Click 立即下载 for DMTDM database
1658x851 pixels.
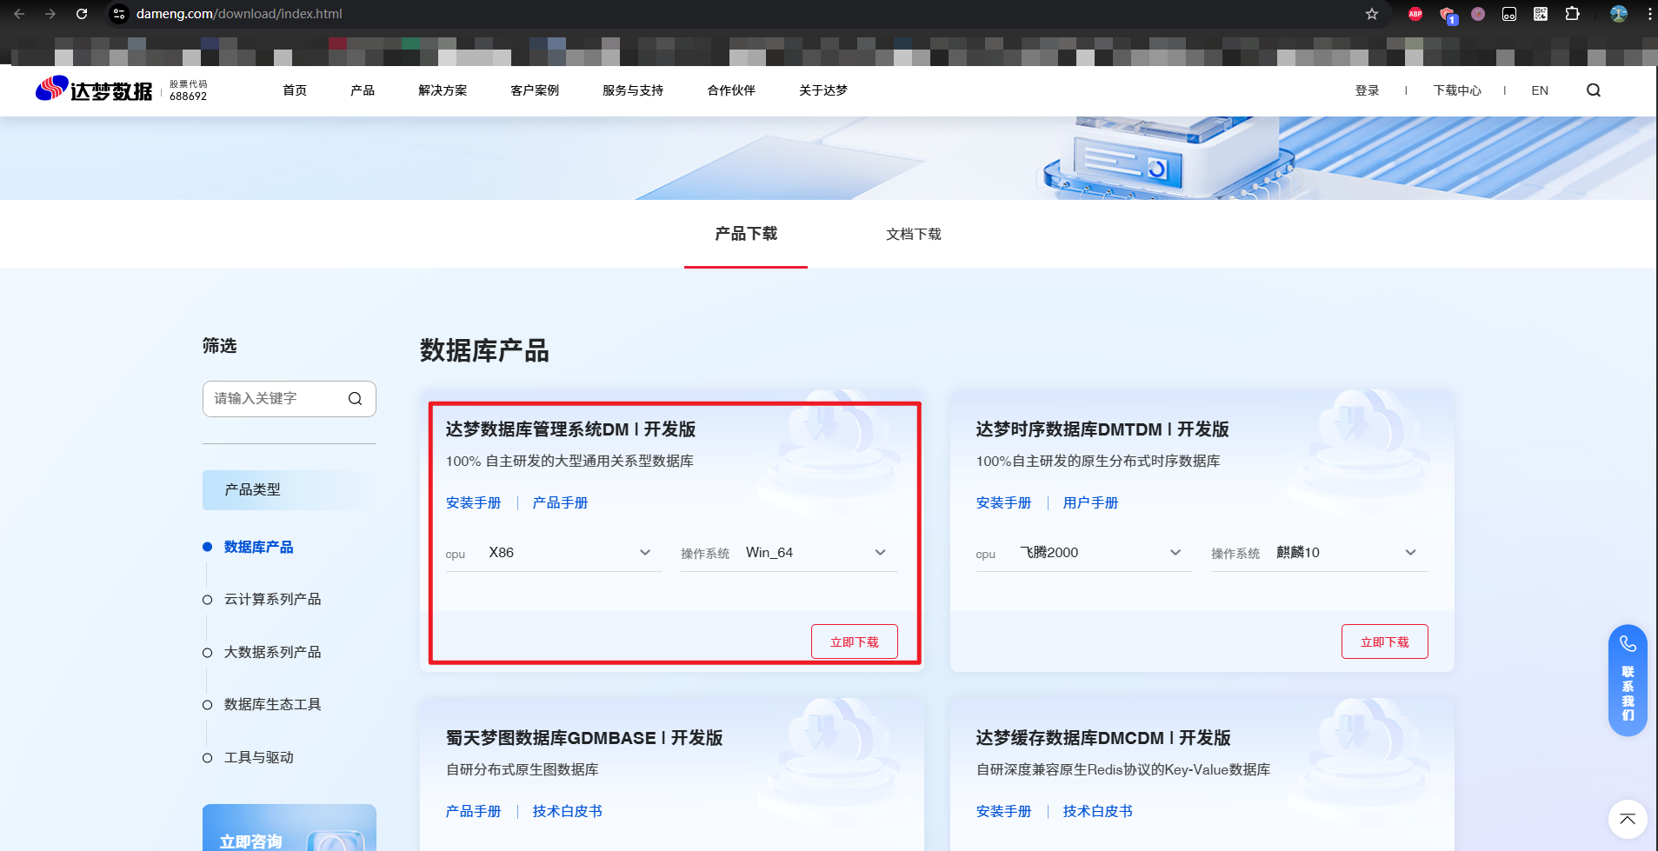click(x=1385, y=642)
